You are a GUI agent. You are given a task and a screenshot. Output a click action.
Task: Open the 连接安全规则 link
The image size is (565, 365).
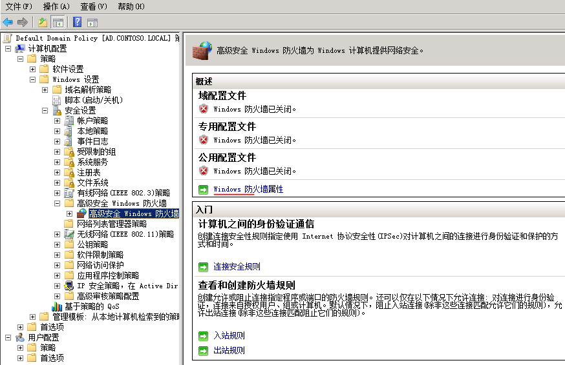point(237,266)
